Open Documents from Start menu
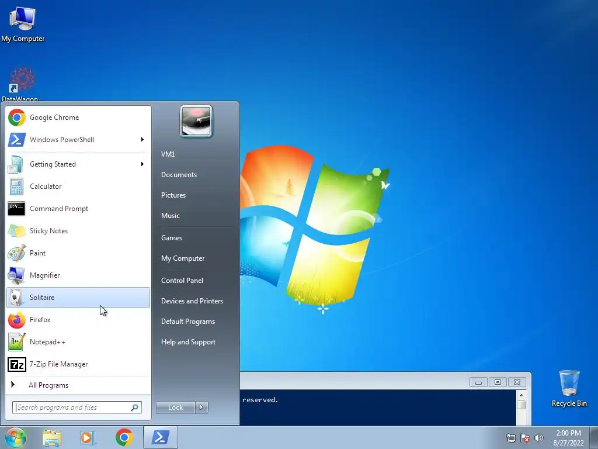The height and width of the screenshot is (449, 598). [x=179, y=175]
